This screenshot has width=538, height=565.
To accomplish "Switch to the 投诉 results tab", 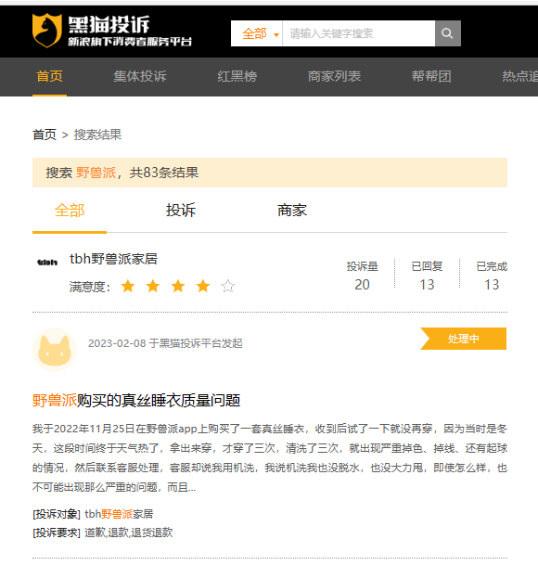I will 181,211.
